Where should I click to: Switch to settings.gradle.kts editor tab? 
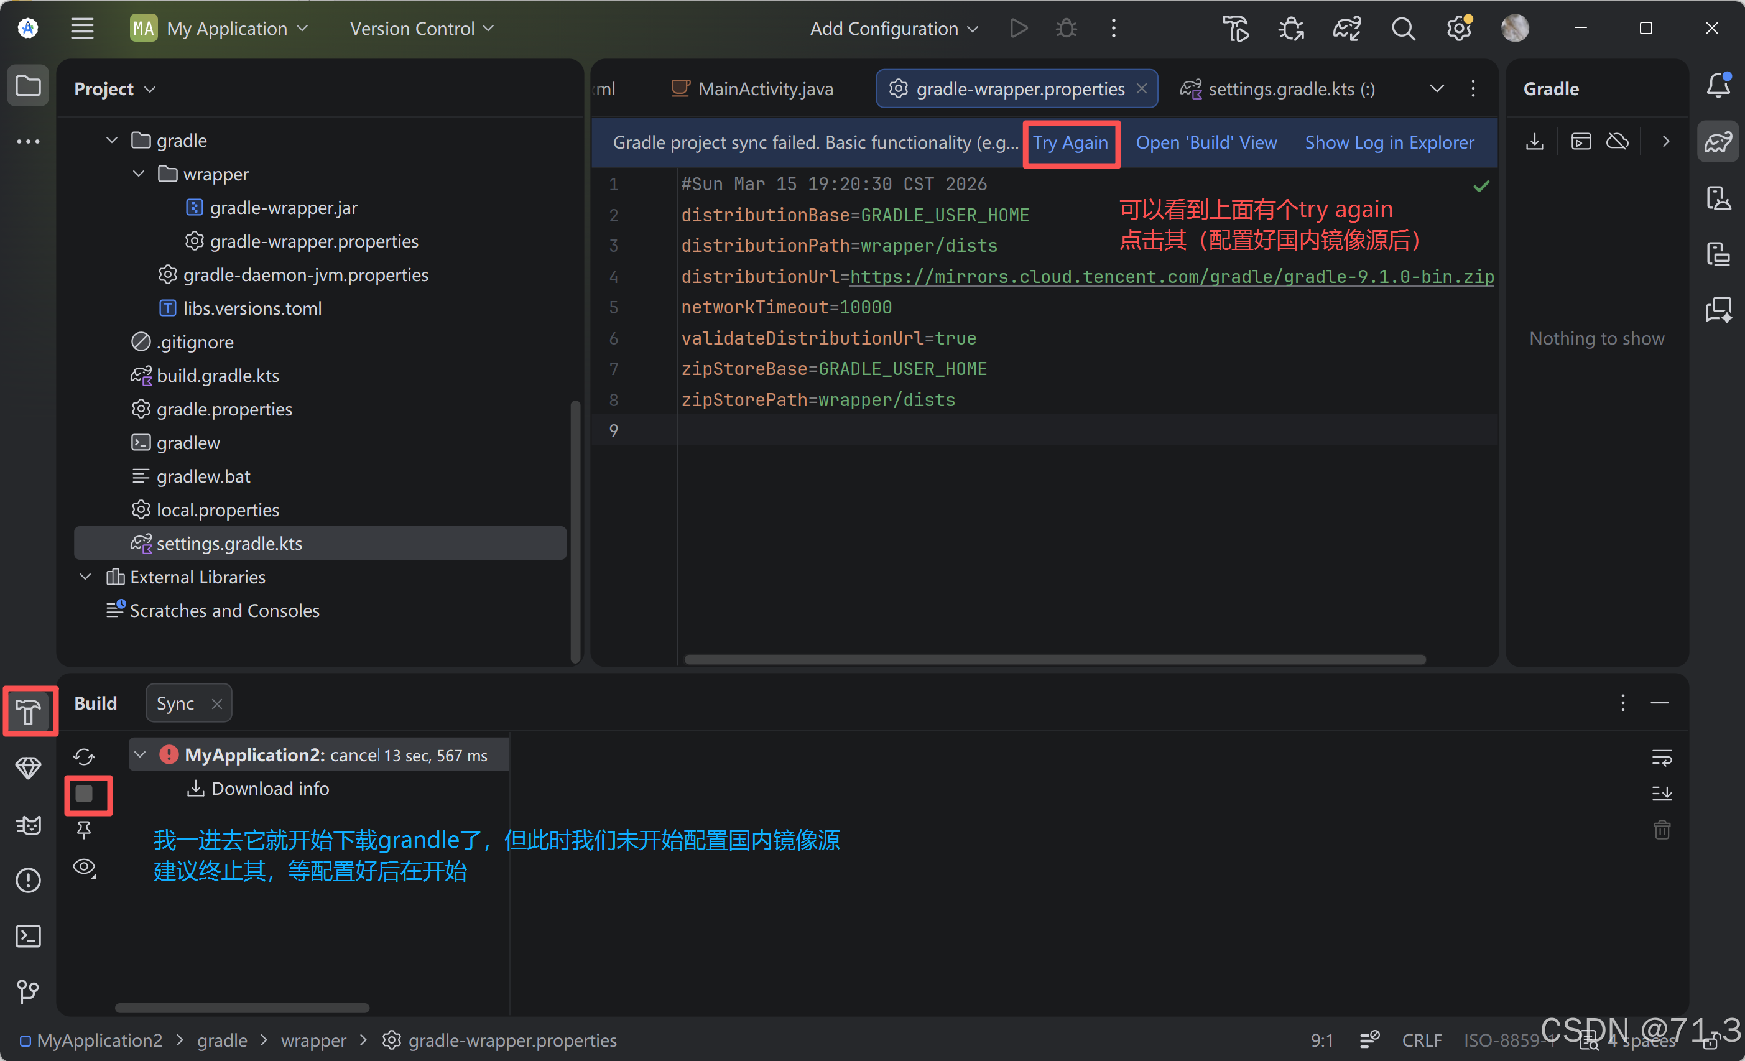coord(1279,89)
